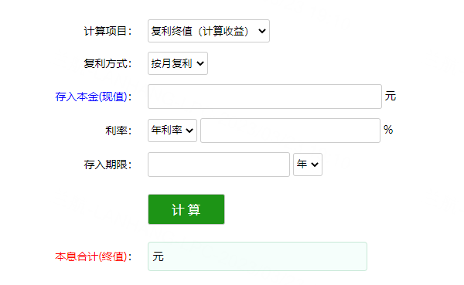The width and height of the screenshot is (464, 285).
Task: Click the 元 unit after principal field
Action: (391, 97)
